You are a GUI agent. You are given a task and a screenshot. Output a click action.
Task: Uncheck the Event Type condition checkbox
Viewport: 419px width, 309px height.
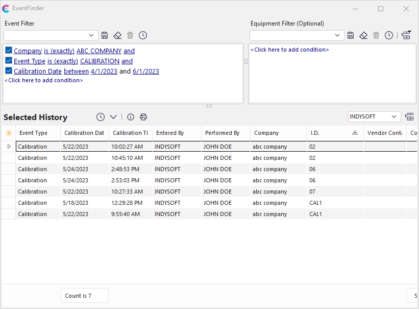coord(9,61)
